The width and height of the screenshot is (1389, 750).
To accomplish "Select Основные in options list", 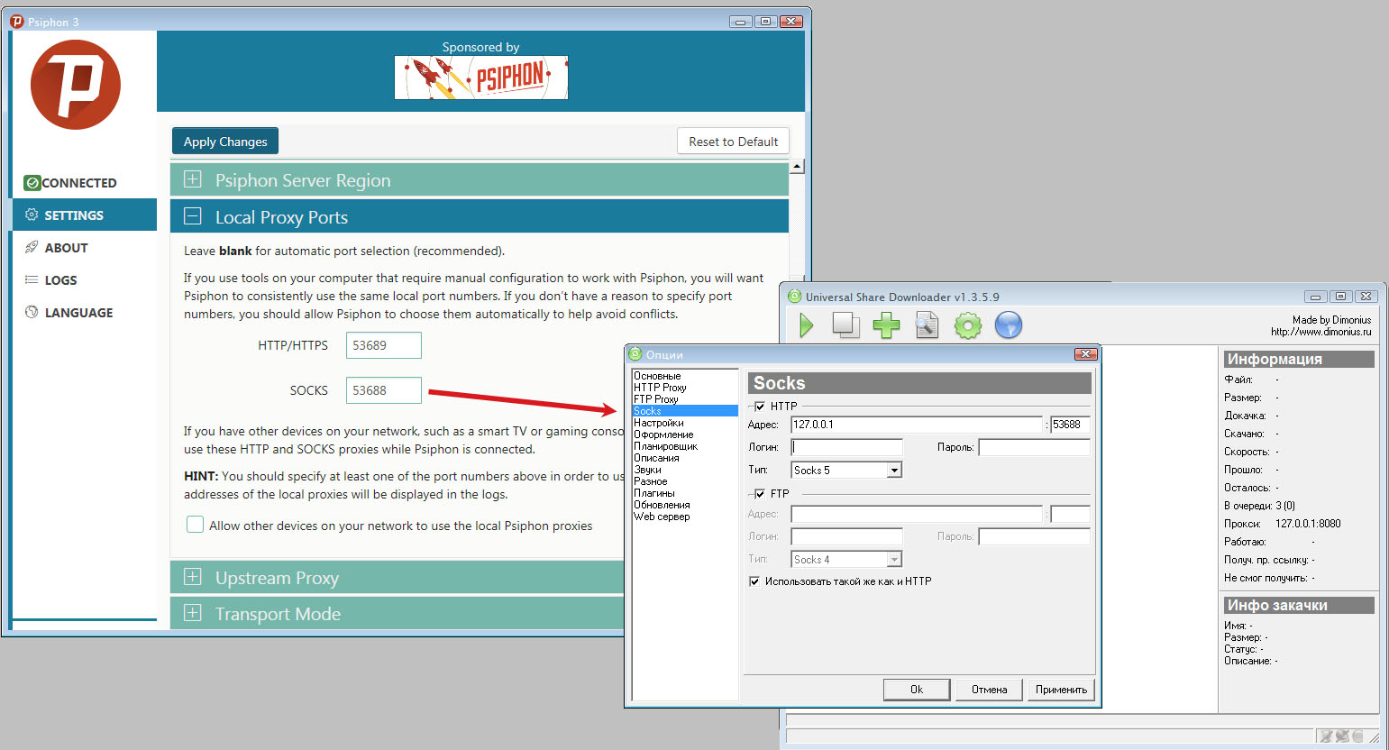I will 685,376.
